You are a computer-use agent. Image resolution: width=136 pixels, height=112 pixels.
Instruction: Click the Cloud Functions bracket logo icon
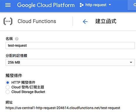click(x=8, y=21)
